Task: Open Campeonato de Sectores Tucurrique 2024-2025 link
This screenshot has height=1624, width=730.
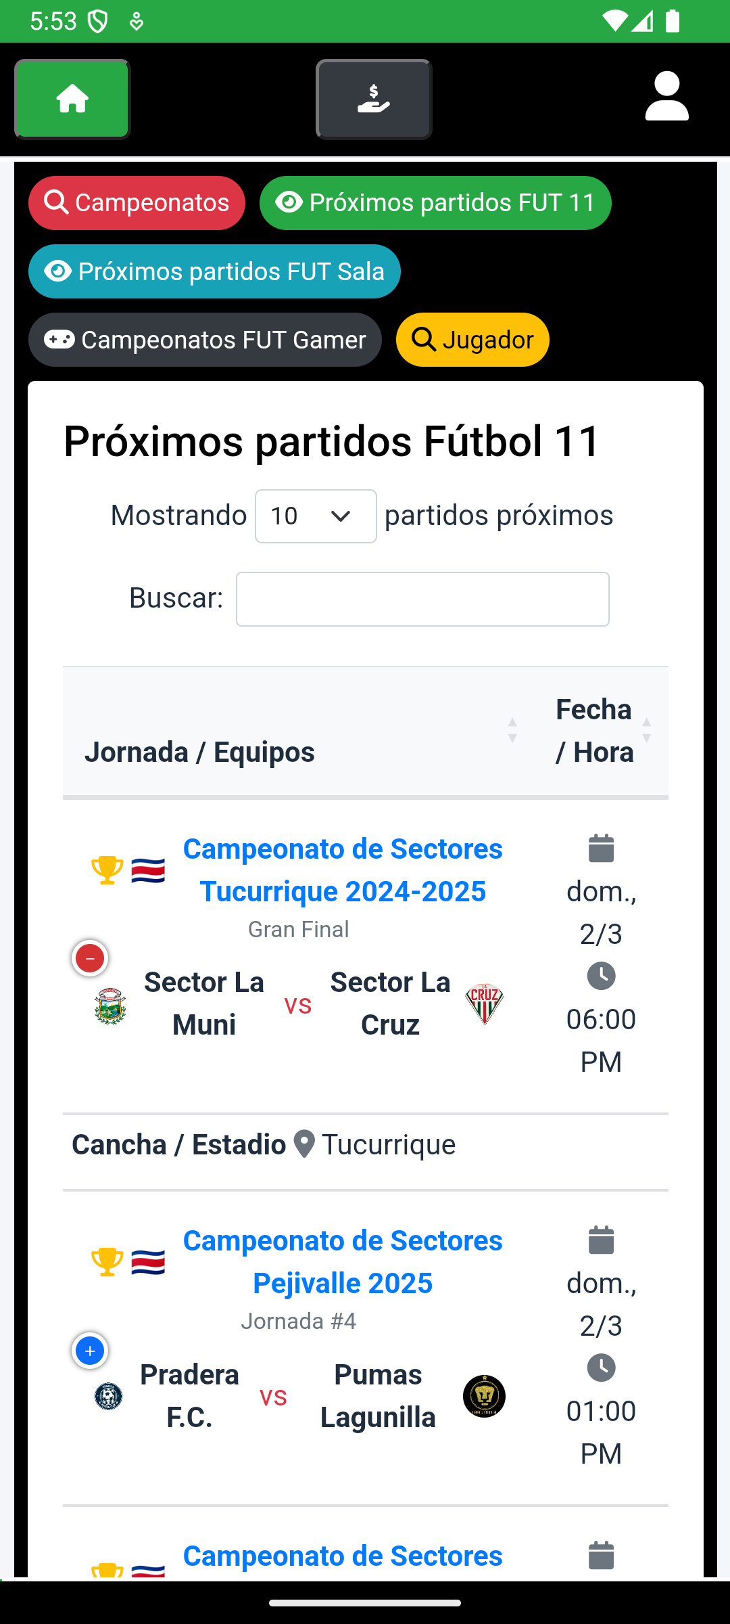Action: [343, 870]
